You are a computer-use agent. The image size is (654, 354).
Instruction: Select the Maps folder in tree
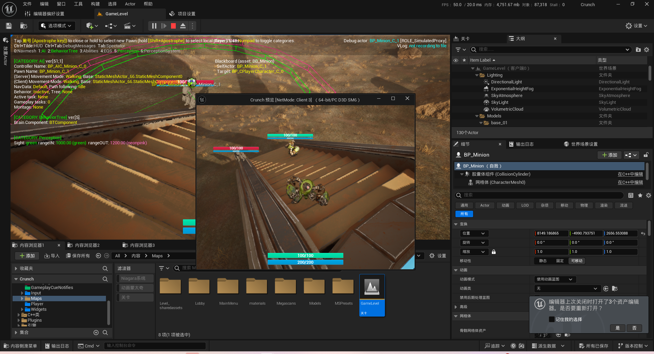(x=36, y=299)
